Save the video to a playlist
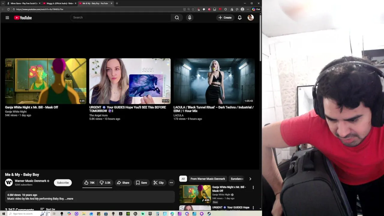This screenshot has width=384, height=216. 141,183
